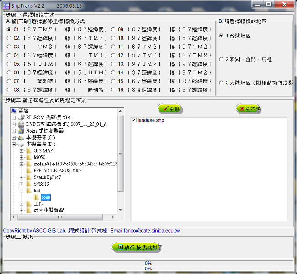Select conversion 02 (67經緯度 to 67TM2)
The height and width of the screenshot is (274, 297).
click(x=9, y=38)
